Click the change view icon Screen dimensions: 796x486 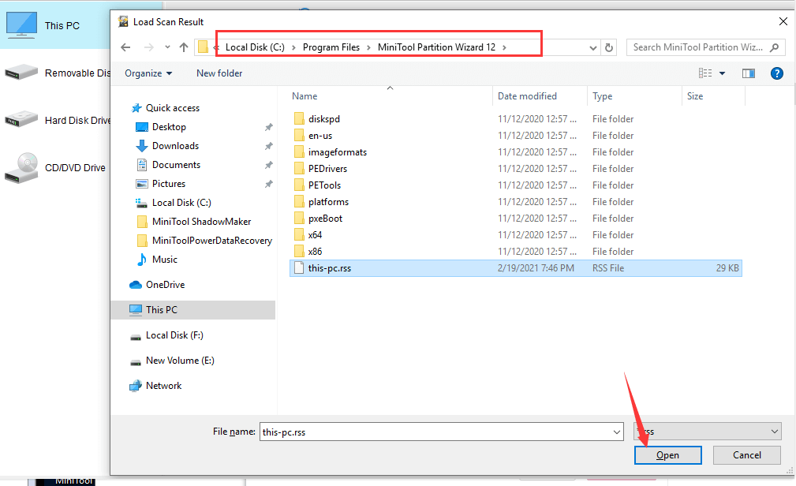click(705, 73)
